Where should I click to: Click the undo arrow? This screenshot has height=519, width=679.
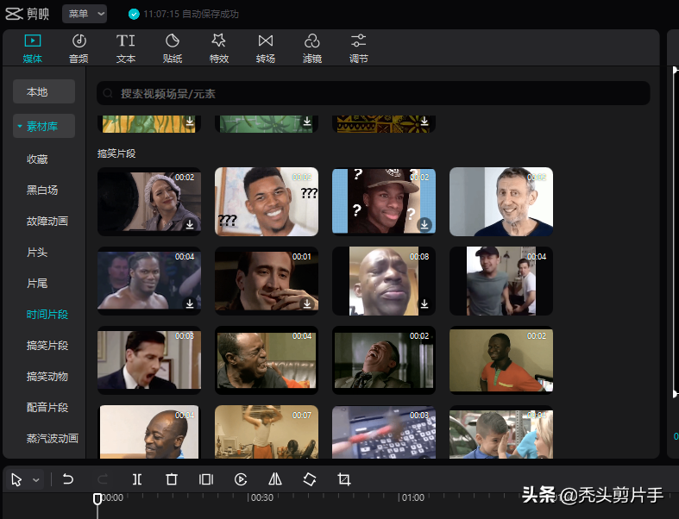[x=68, y=479]
